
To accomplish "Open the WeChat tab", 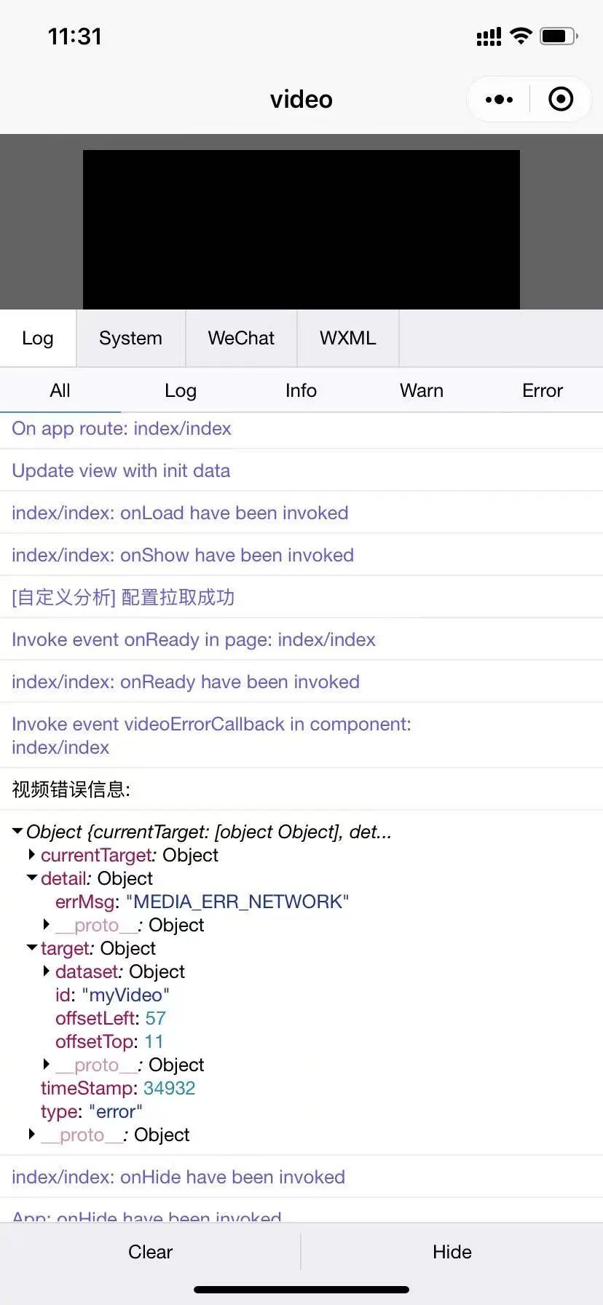I will 241,338.
